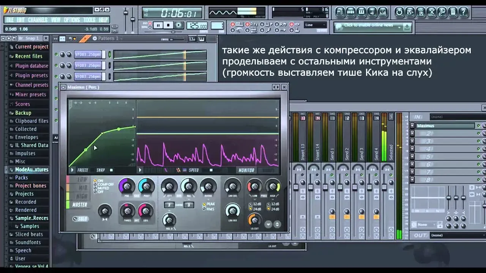The height and width of the screenshot is (273, 486).
Task: Click the Maximus preset down-arrow button
Action: click(269, 224)
